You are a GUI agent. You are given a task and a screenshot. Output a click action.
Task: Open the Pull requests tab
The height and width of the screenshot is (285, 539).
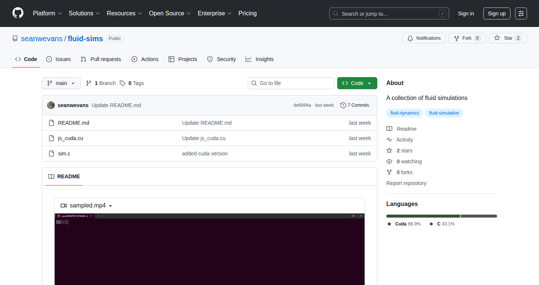101,59
